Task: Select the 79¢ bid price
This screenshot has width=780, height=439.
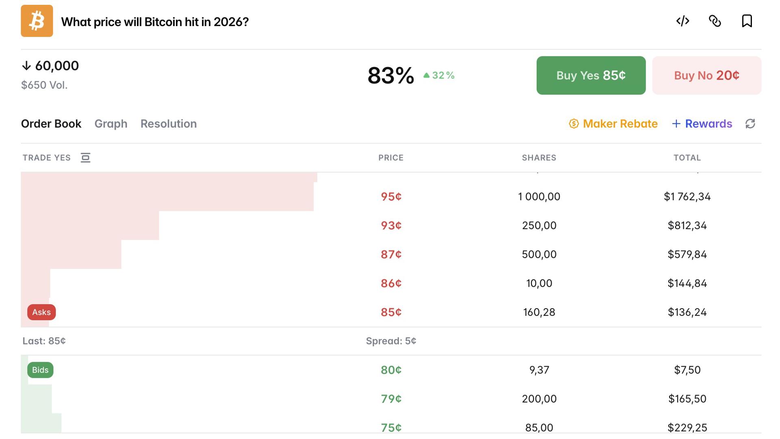Action: point(391,399)
